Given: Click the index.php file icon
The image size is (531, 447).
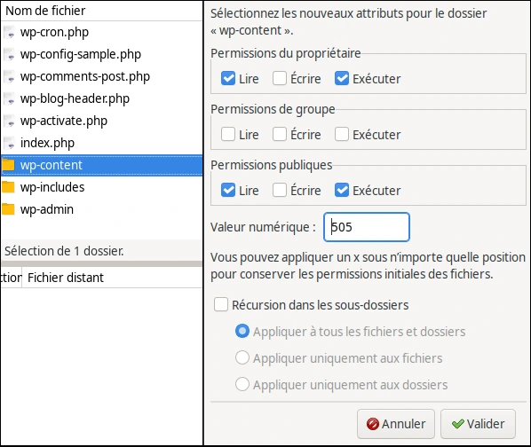Looking at the screenshot, I should [9, 143].
